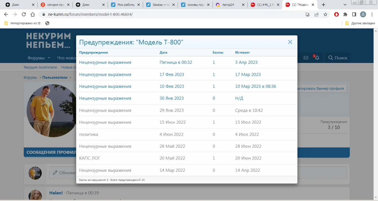Bookmark the page via the star icon
This screenshot has width=378, height=201.
coord(326,14)
